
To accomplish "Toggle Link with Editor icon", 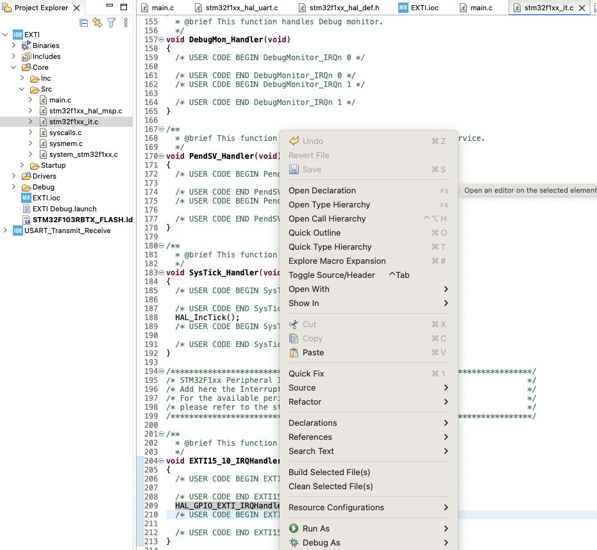I will [x=97, y=23].
